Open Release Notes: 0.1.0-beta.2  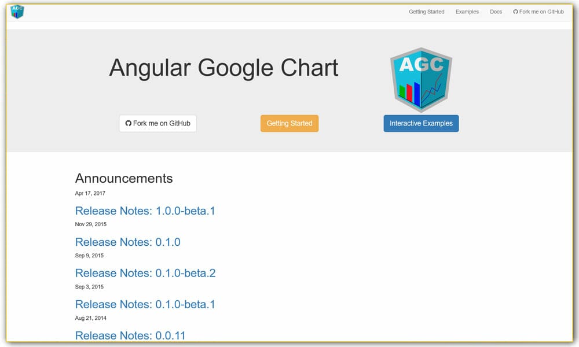pos(145,273)
